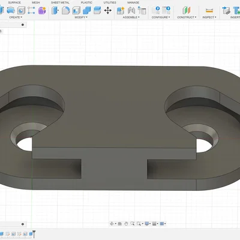Image resolution: width=240 pixels, height=240 pixels.
Task: Select the purple Create Form icon
Action: pos(42,10)
